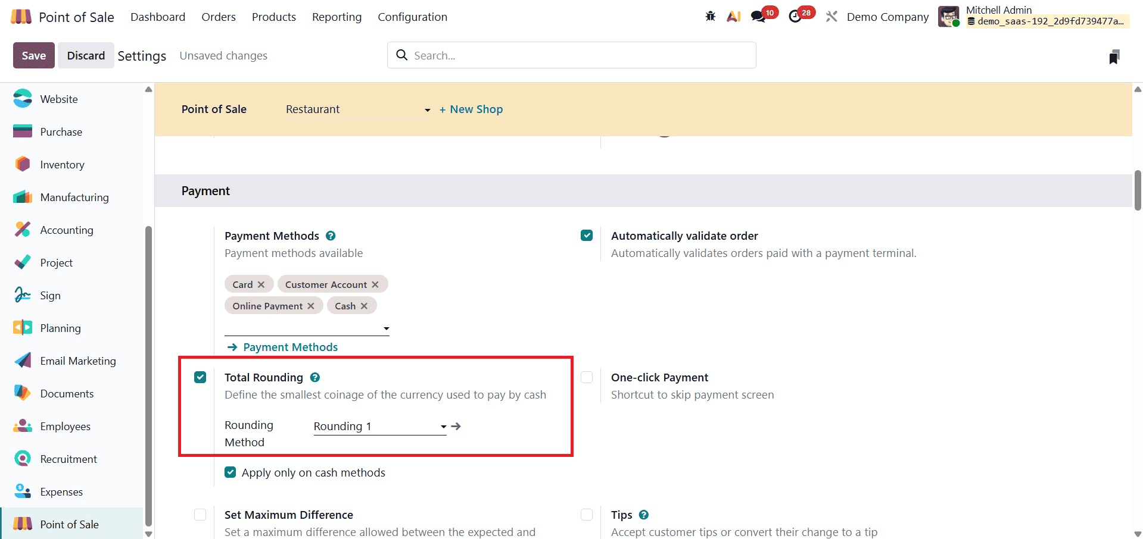
Task: Switch to the Reporting menu
Action: [x=337, y=17]
